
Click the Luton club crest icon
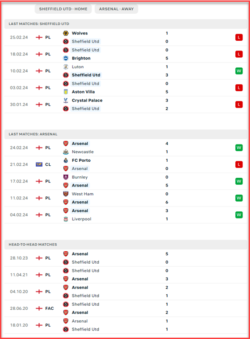click(x=66, y=67)
